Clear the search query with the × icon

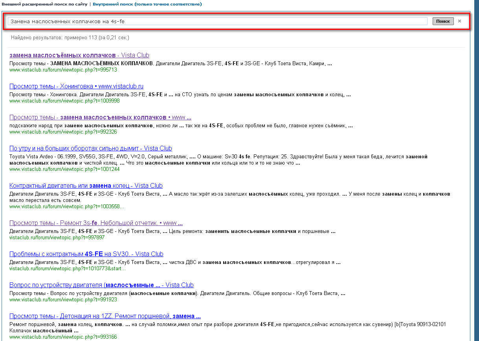point(459,21)
